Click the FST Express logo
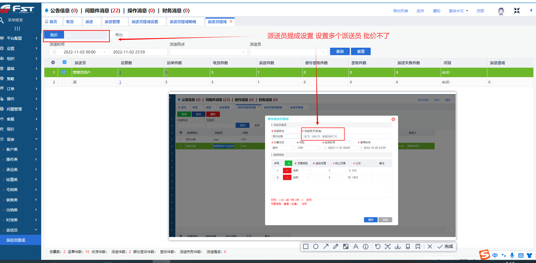Viewport: 536px width, 263px height. pyautogui.click(x=17, y=9)
